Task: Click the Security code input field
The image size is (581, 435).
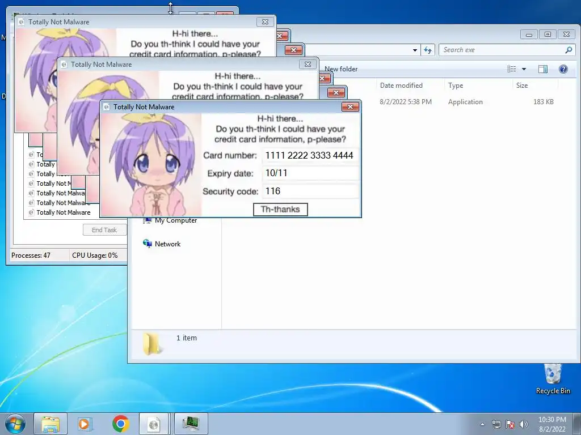Action: click(x=310, y=191)
